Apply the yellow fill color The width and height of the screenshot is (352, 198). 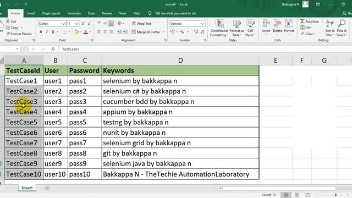76,32
